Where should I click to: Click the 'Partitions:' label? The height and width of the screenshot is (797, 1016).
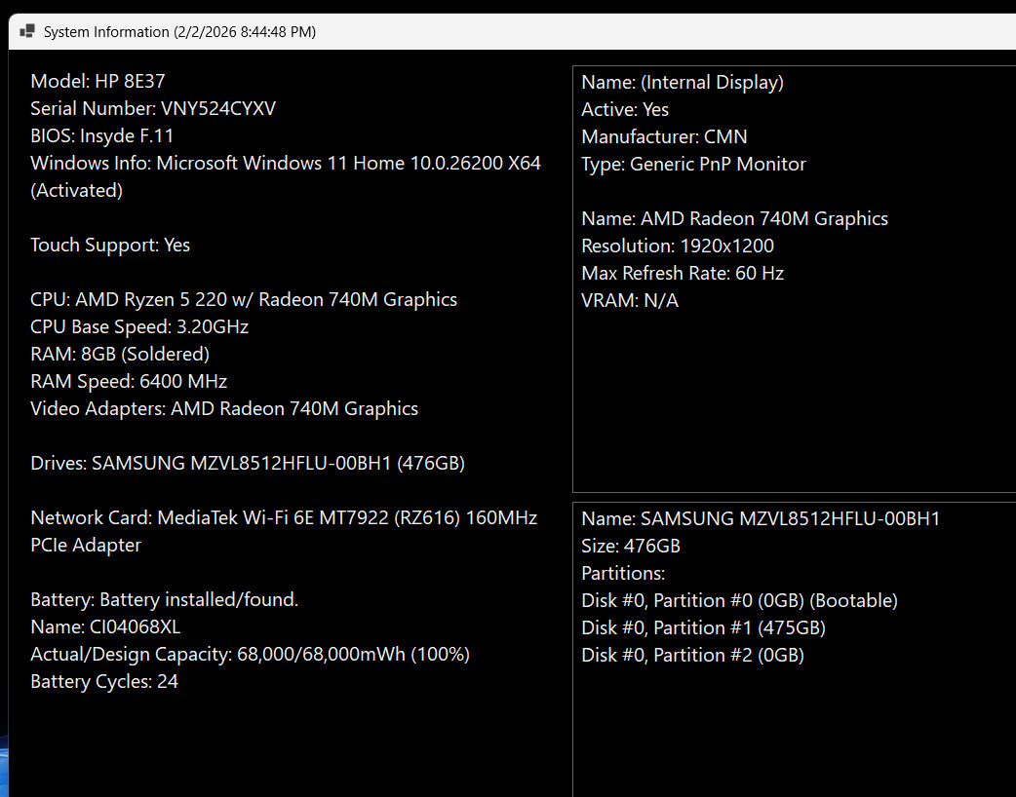tap(623, 573)
